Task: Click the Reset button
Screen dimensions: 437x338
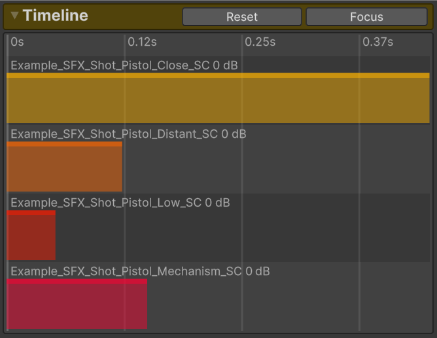Action: (241, 17)
